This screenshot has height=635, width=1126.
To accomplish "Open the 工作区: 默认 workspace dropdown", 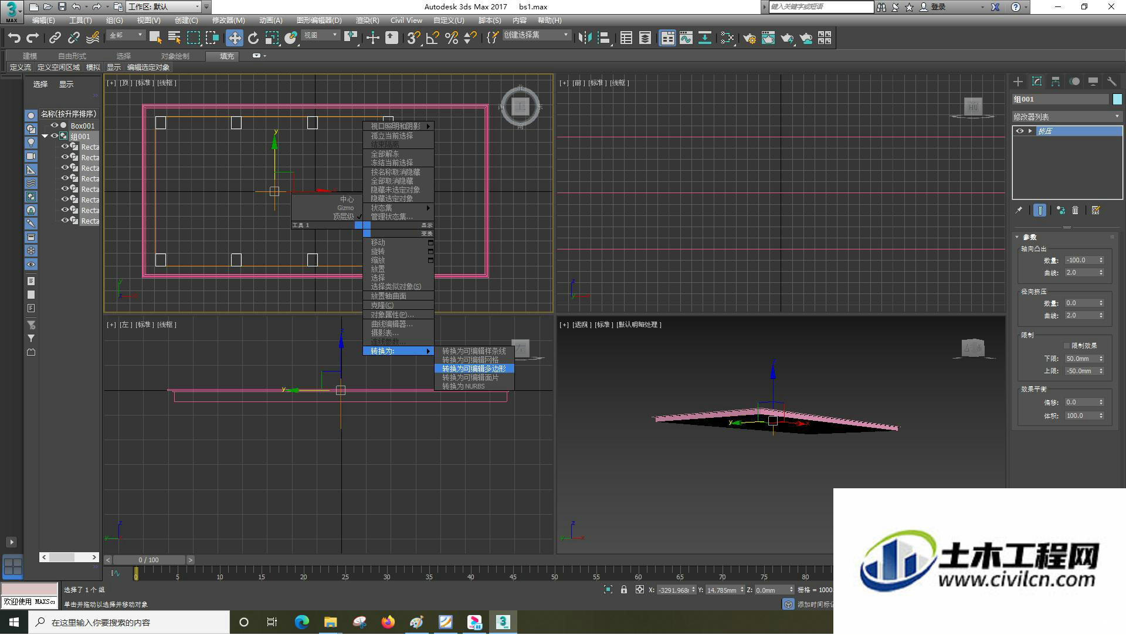I will click(x=164, y=7).
